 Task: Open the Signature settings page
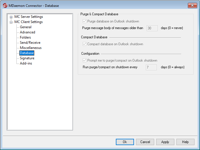[27, 58]
